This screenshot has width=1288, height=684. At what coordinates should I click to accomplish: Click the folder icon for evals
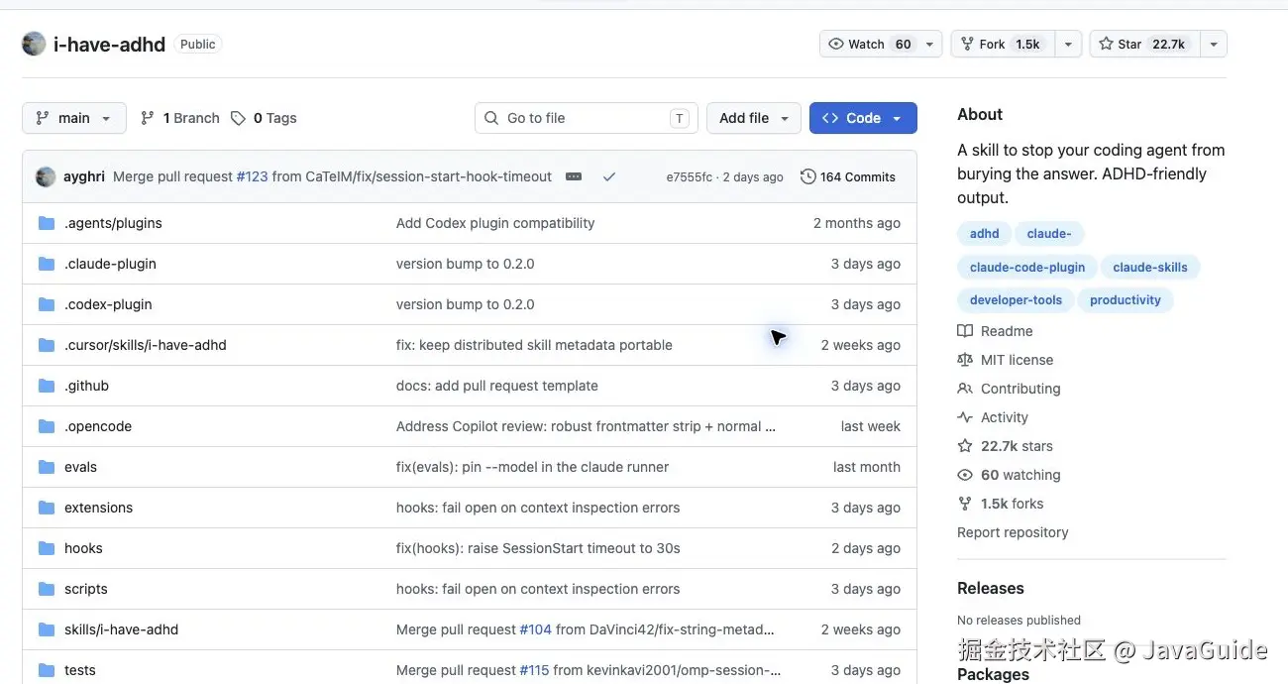(47, 467)
